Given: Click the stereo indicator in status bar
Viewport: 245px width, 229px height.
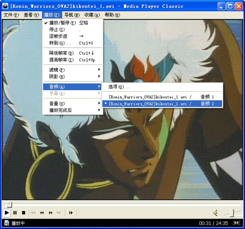Looking at the screenshot, I should [x=236, y=223].
